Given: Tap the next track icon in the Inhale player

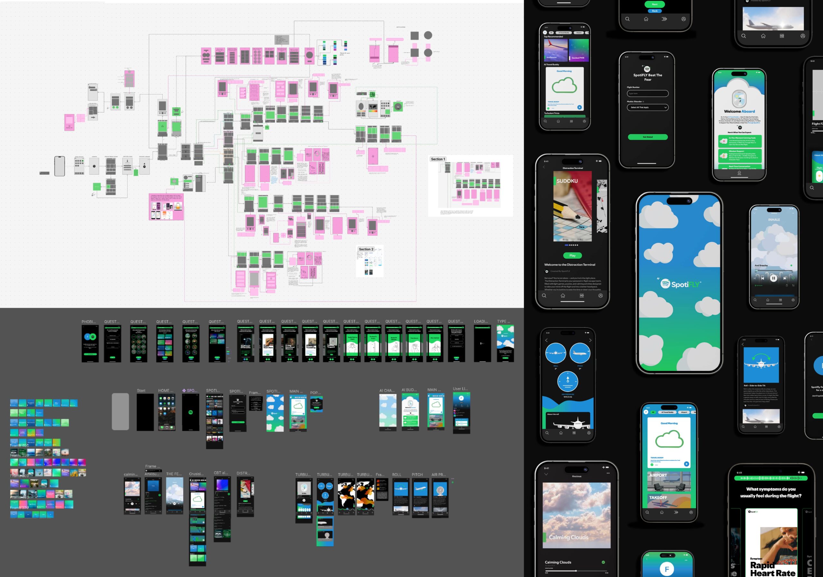Looking at the screenshot, I should pos(785,278).
